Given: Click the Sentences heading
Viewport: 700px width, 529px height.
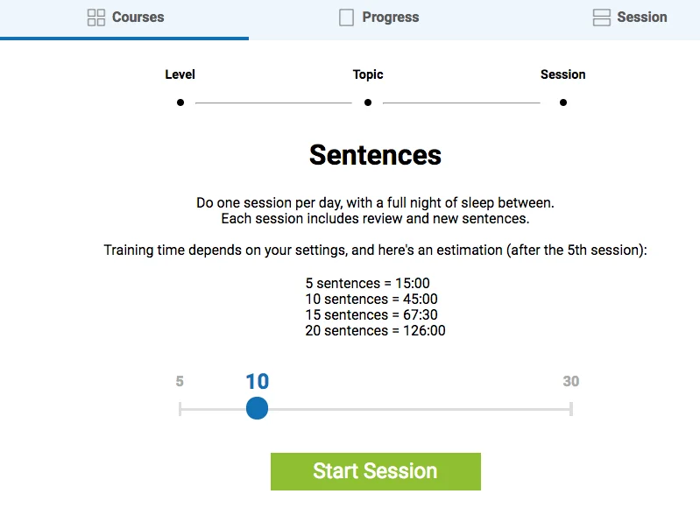Looking at the screenshot, I should click(x=375, y=155).
